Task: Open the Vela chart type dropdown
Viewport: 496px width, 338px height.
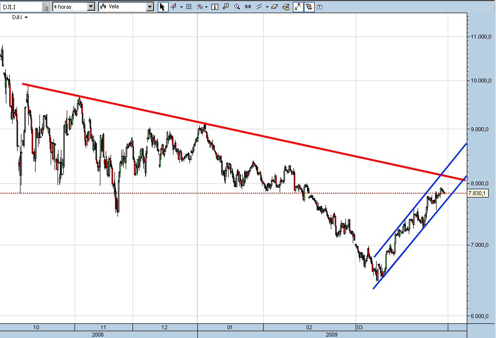Action: coord(150,7)
